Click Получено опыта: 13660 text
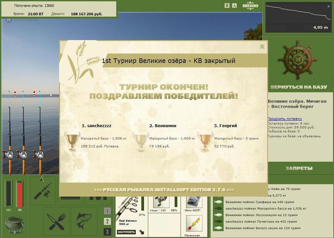The width and height of the screenshot is (334, 238). tap(34, 6)
